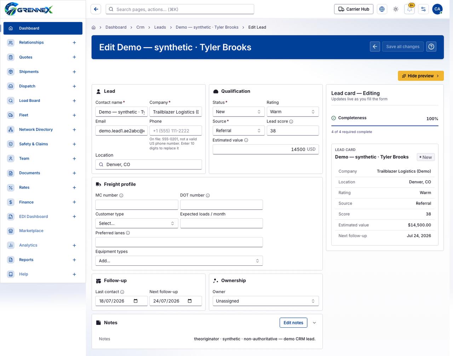This screenshot has width=453, height=356.
Task: Click the info icon beside Estimated value
Action: (x=246, y=140)
